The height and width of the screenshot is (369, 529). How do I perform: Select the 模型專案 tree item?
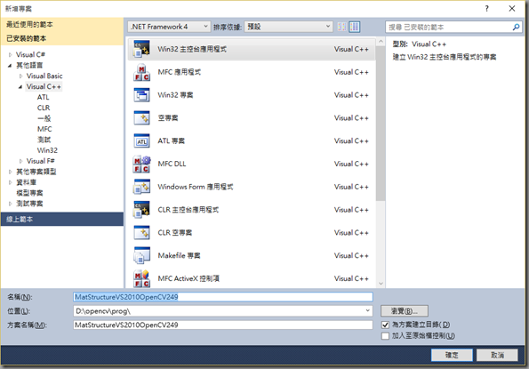click(29, 193)
